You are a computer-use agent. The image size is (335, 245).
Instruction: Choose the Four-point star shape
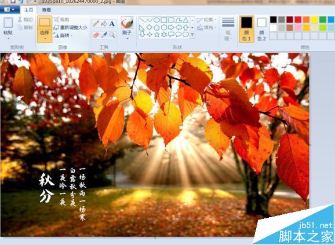click(x=150, y=34)
